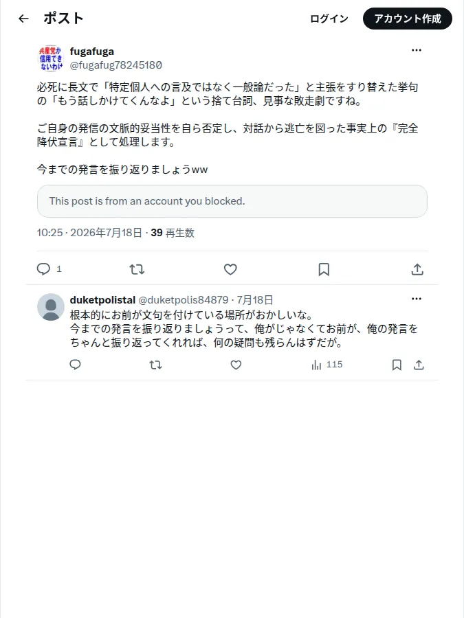Reply to the main post using the comment icon
The image size is (464, 618).
pyautogui.click(x=43, y=269)
